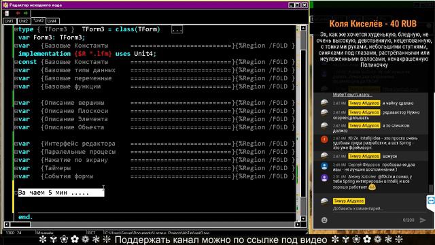Expand the 'const {Базовые Константы' region
The width and height of the screenshot is (435, 245).
(x=16, y=62)
